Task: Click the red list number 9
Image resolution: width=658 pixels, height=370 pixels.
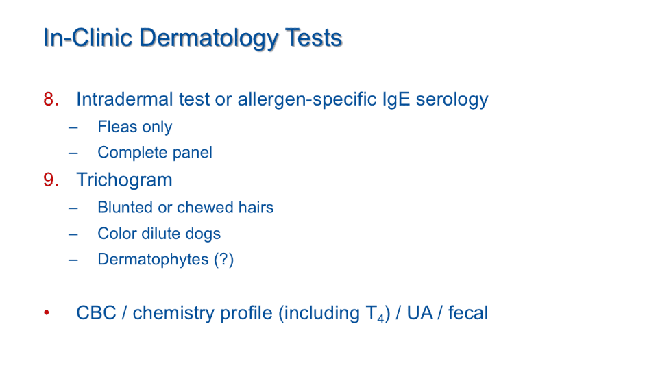Action: point(49,180)
